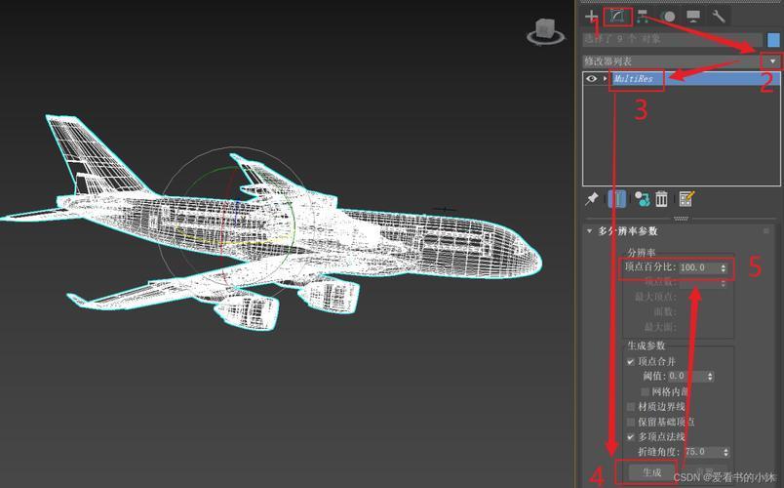Open the Utilities wrench icon

(x=719, y=16)
